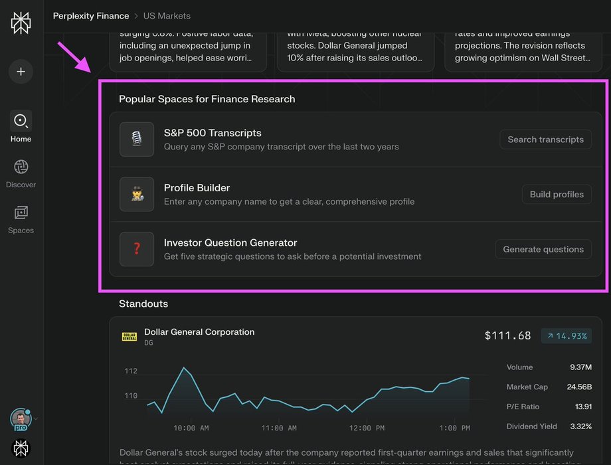Click the 14.93% price change badge
This screenshot has width=611, height=465.
pyautogui.click(x=566, y=336)
